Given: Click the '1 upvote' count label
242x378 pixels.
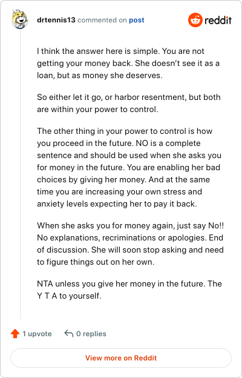Looking at the screenshot, I should (37, 334).
